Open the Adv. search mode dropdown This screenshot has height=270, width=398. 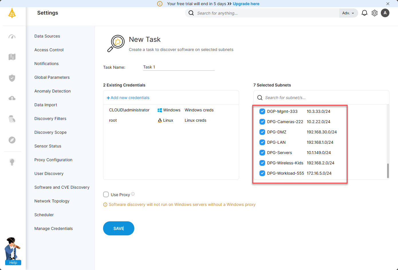(348, 13)
